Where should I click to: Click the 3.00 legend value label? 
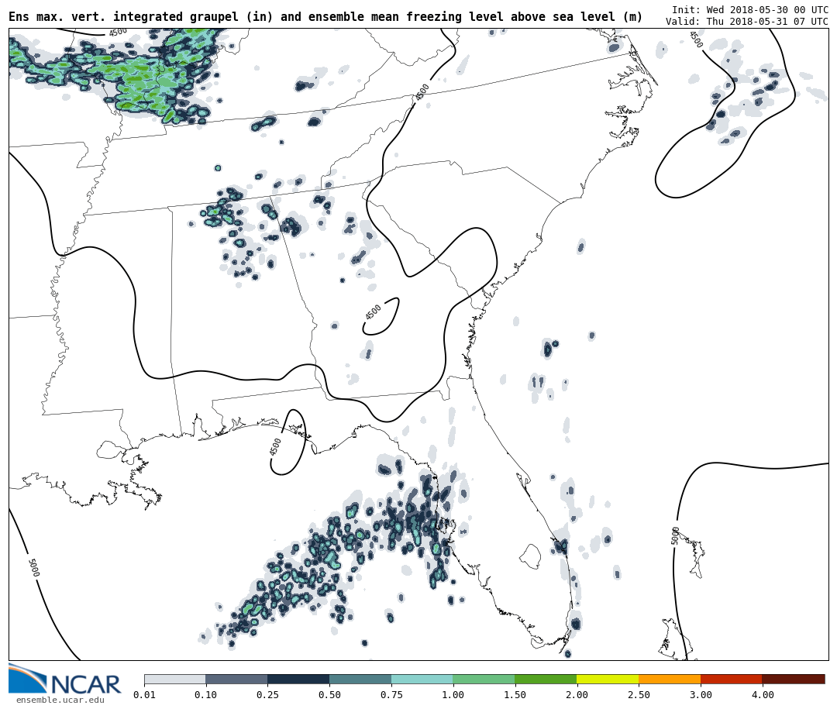701,694
